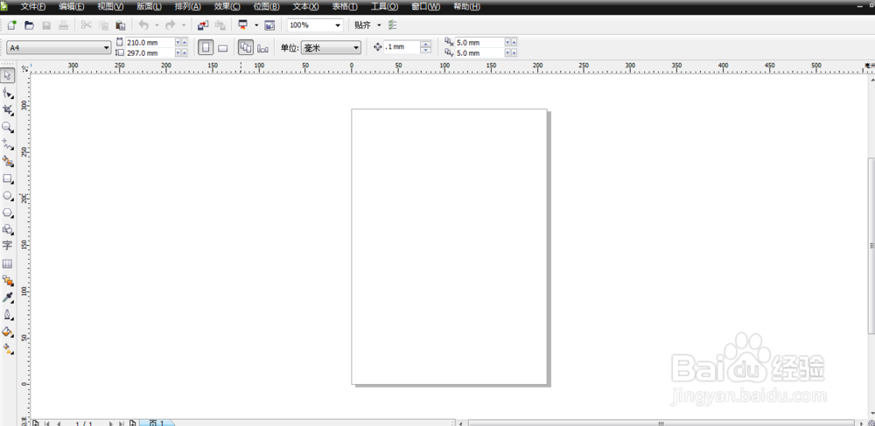Increase nudge offset .1 mm stepper
Screen dimensions: 875x426
[x=426, y=45]
